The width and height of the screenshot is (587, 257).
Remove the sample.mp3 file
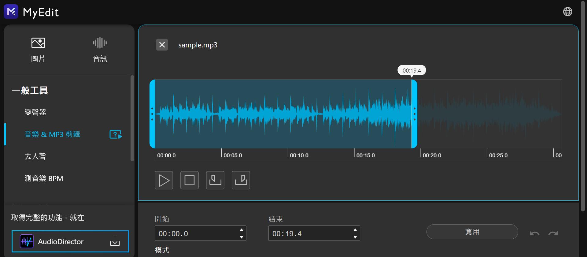coord(162,45)
